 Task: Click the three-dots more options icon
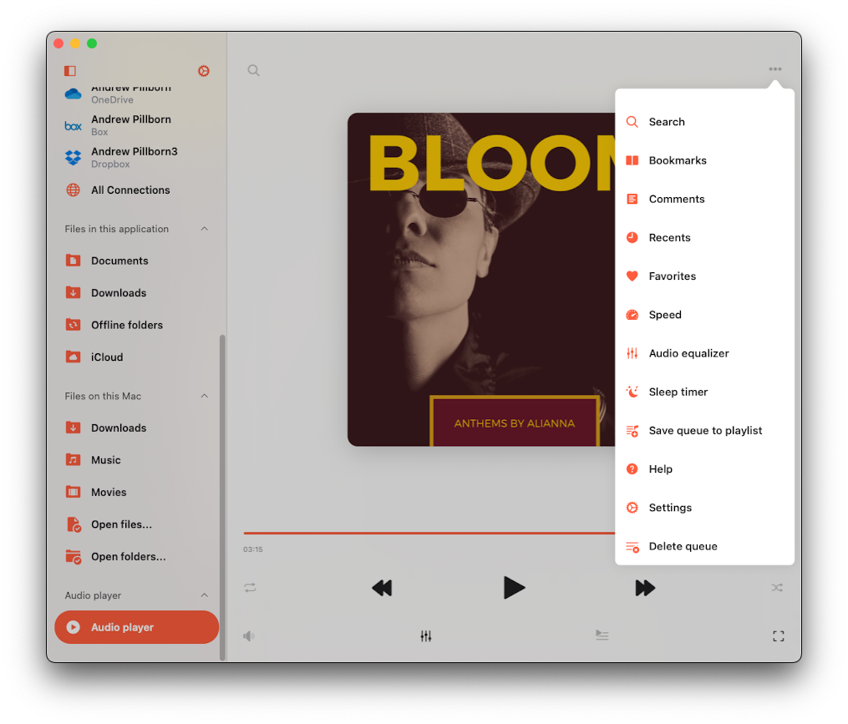point(775,69)
